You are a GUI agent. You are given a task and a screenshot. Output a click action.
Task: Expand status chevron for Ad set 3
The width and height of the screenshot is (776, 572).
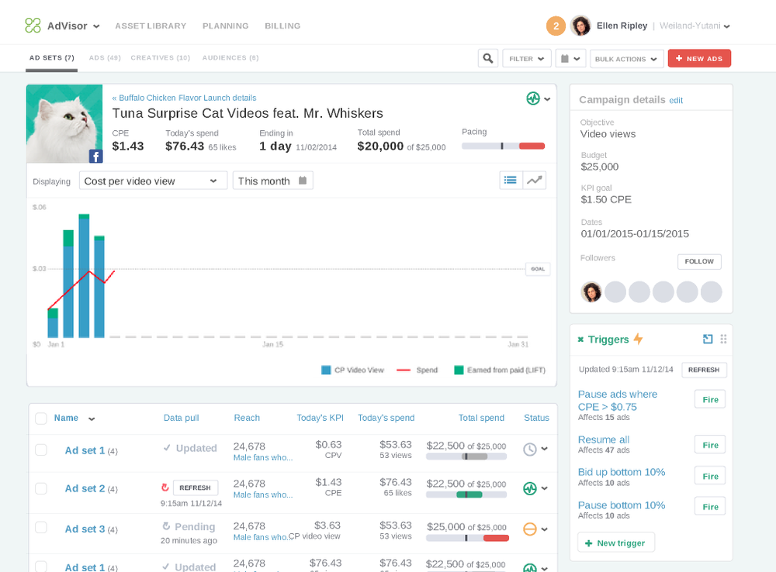[545, 529]
